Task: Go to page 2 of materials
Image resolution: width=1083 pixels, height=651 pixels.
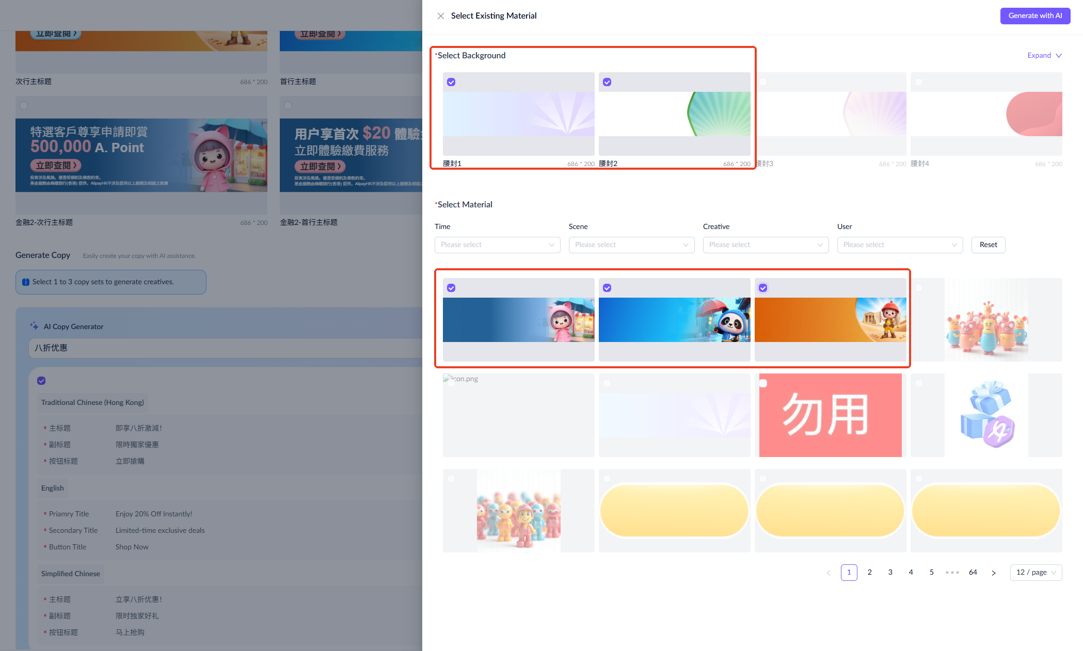Action: point(869,572)
